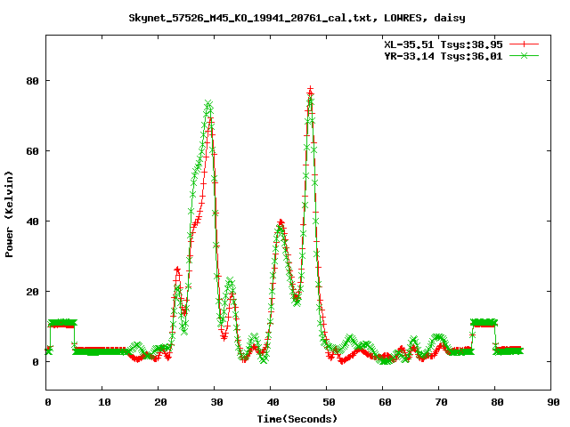Image resolution: width=570 pixels, height=427 pixels.
Task: Click x-axis tick label 10
Action: pyautogui.click(x=104, y=402)
